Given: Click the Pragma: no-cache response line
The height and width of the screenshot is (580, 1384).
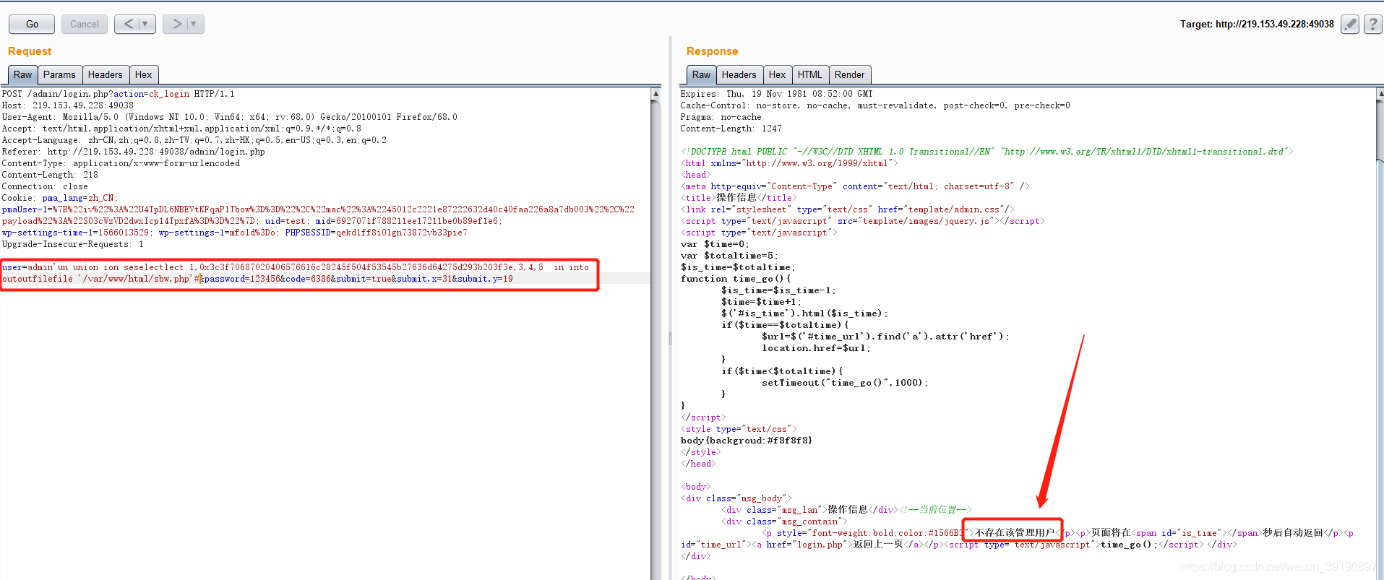Looking at the screenshot, I should (721, 117).
